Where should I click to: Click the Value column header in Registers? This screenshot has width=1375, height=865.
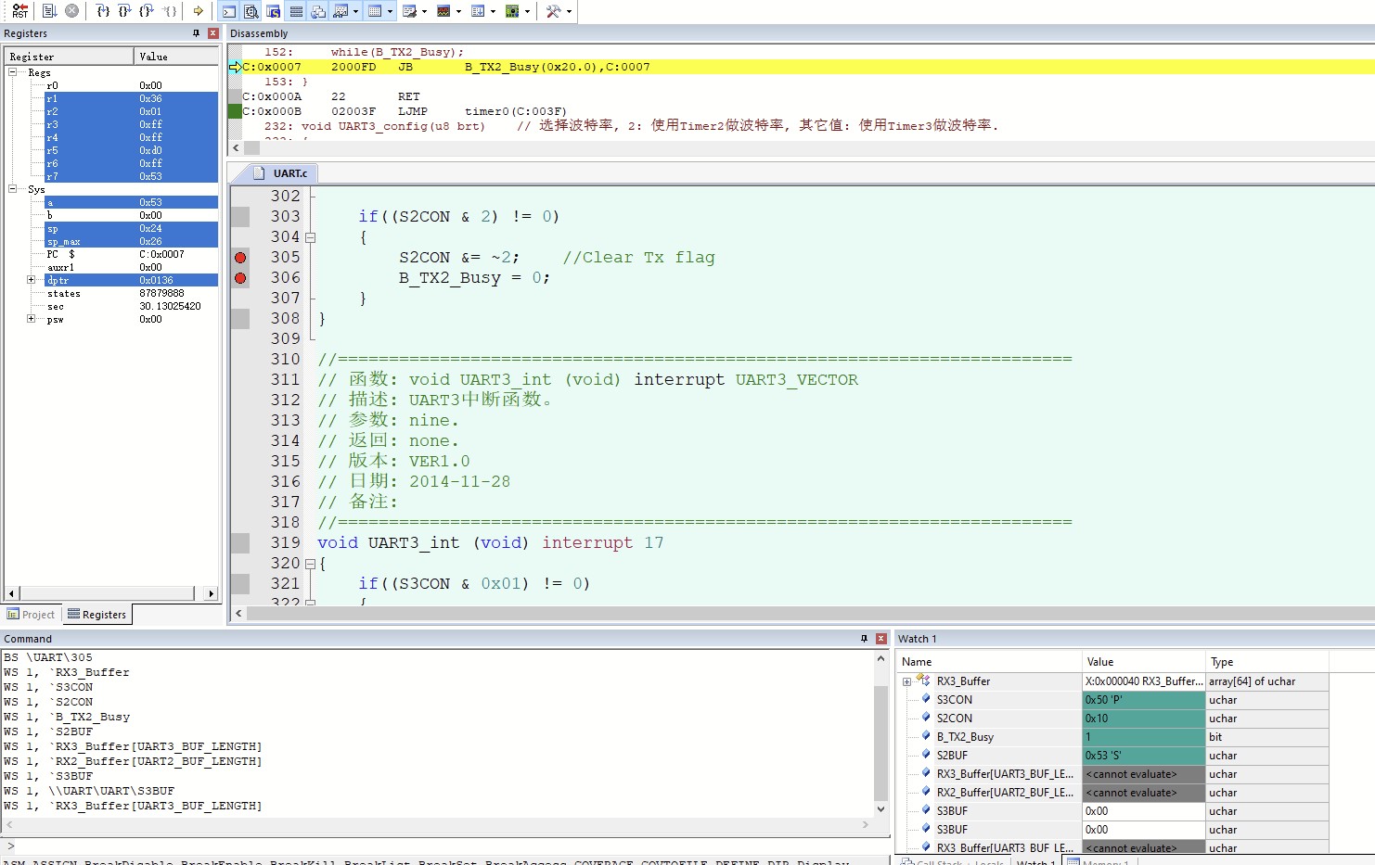[x=176, y=57]
